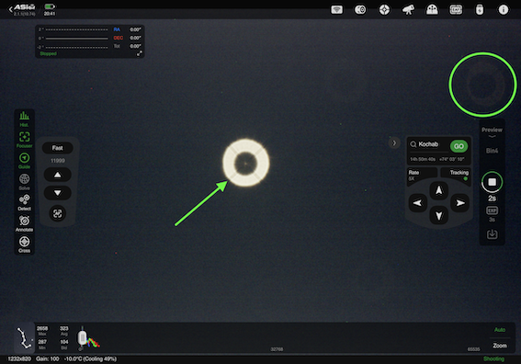This screenshot has height=364, width=521.
Task: Slew mount south with the down arrow
Action: [439, 215]
